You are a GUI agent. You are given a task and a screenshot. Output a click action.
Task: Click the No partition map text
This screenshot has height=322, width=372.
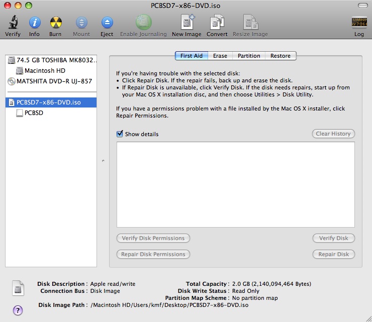(x=255, y=298)
